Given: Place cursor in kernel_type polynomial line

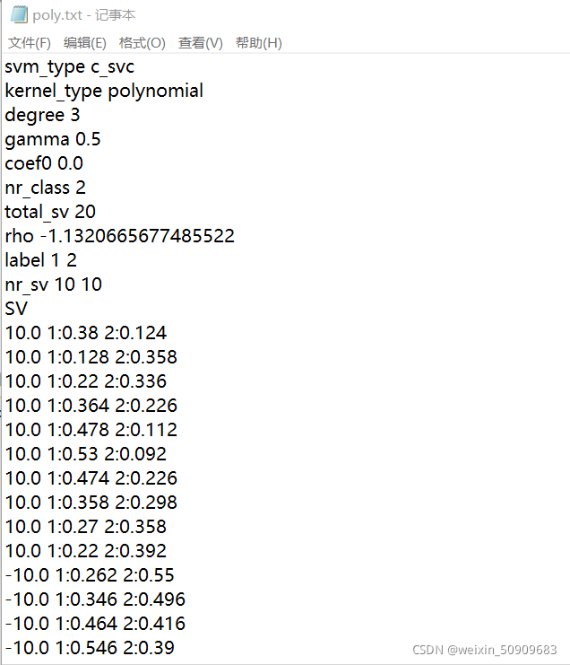Looking at the screenshot, I should (104, 92).
